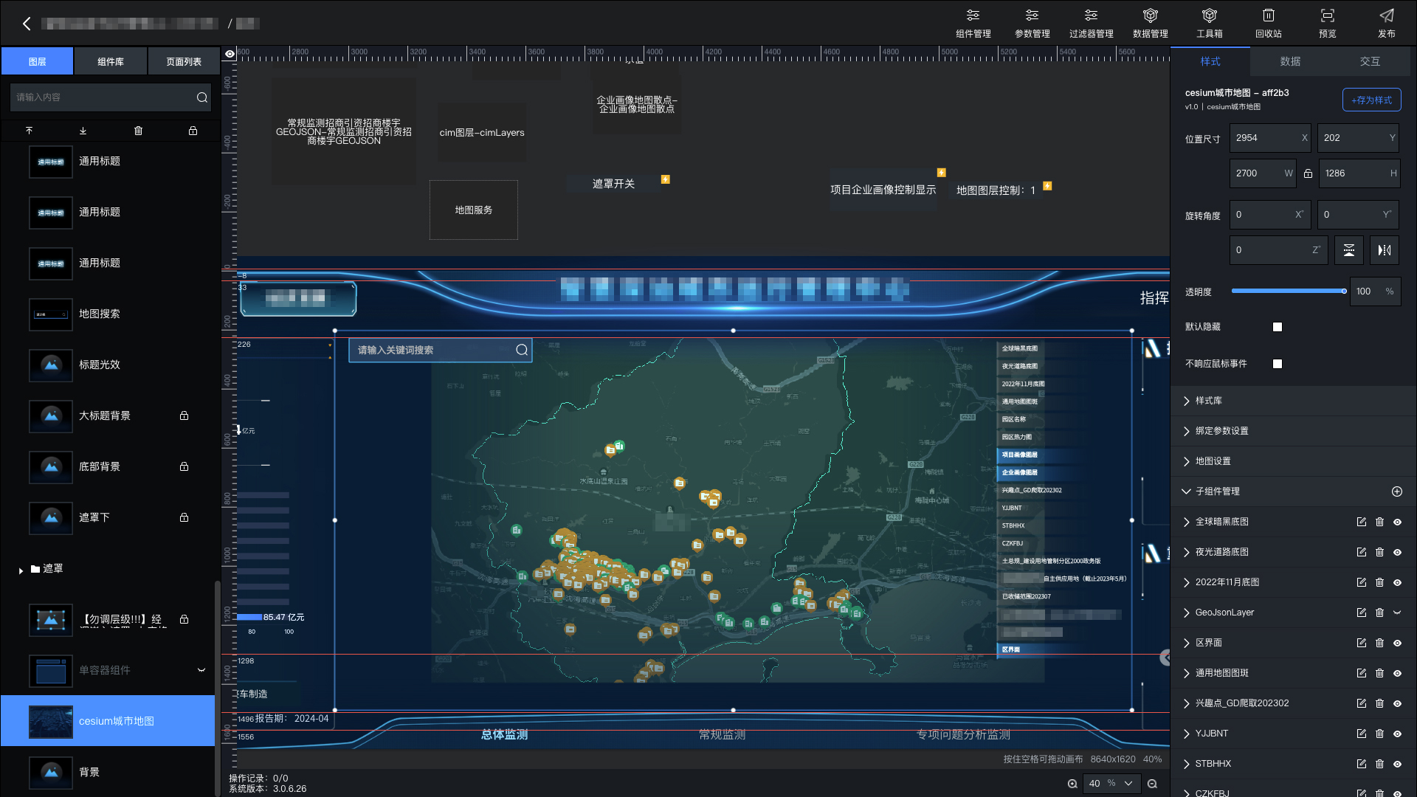Click the search icon in layer search box
This screenshot has height=797, width=1417.
(201, 97)
